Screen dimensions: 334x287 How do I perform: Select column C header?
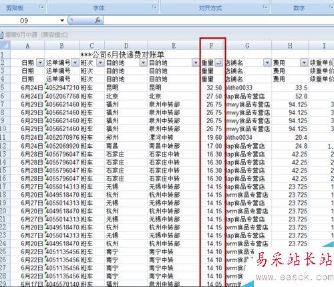92,45
